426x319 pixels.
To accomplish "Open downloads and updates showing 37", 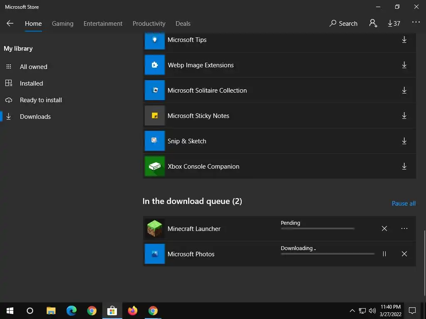I will (394, 24).
